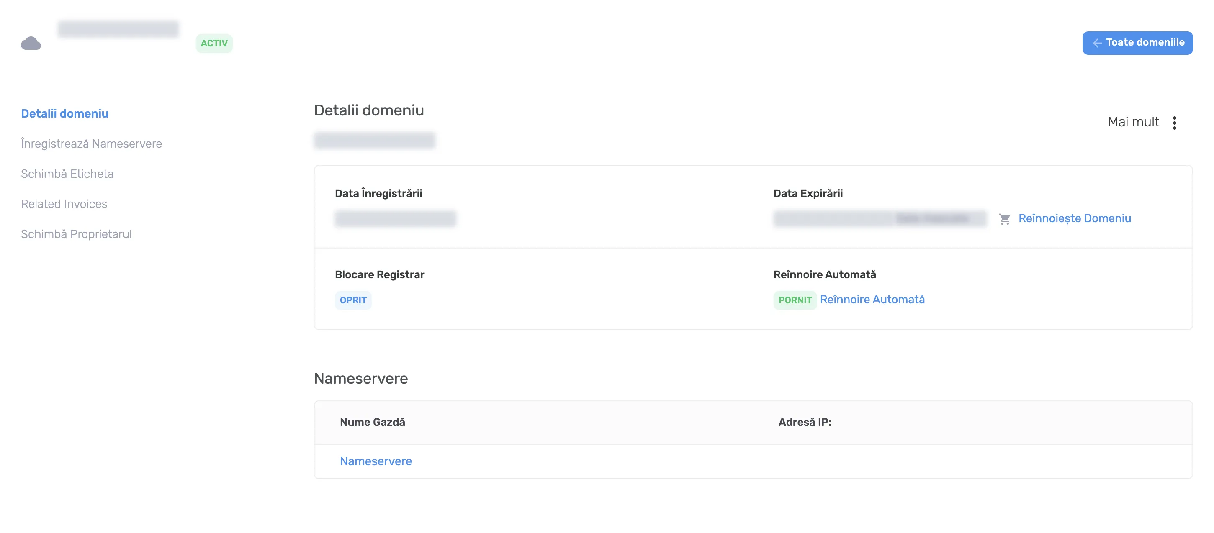The height and width of the screenshot is (533, 1214).
Task: Click the OPRIT badge under Blocare Registrar
Action: click(353, 300)
